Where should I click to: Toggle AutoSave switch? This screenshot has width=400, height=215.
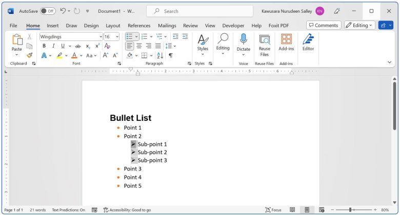click(x=48, y=11)
